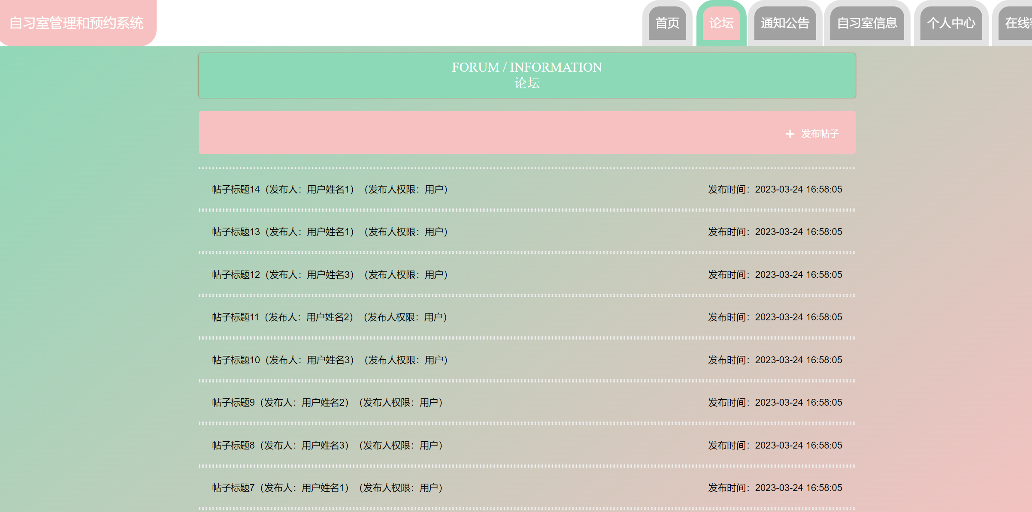Open the 首页 home tab
The height and width of the screenshot is (512, 1032).
coord(667,23)
